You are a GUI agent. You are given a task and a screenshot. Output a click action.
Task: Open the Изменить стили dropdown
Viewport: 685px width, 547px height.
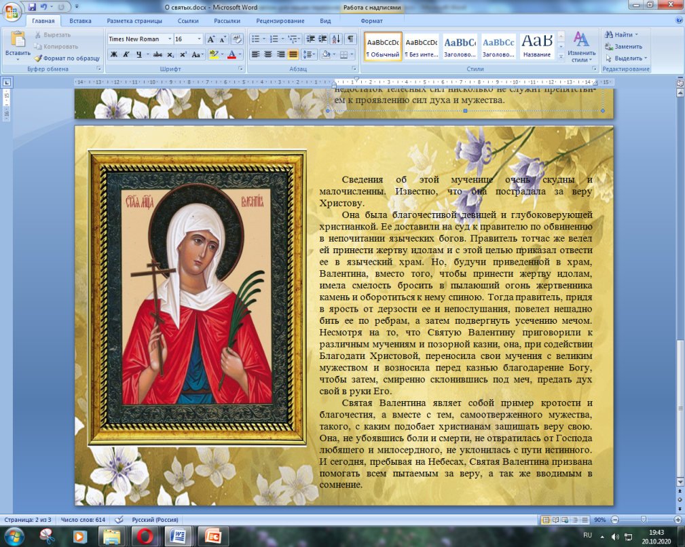[581, 47]
